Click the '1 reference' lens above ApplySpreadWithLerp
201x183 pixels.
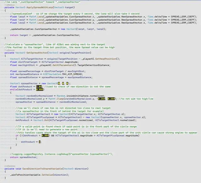pyautogui.click(x=10, y=5)
